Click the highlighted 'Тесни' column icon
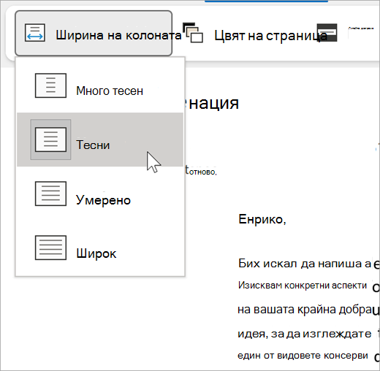Screen dimensions: 380x371 pyautogui.click(x=50, y=139)
